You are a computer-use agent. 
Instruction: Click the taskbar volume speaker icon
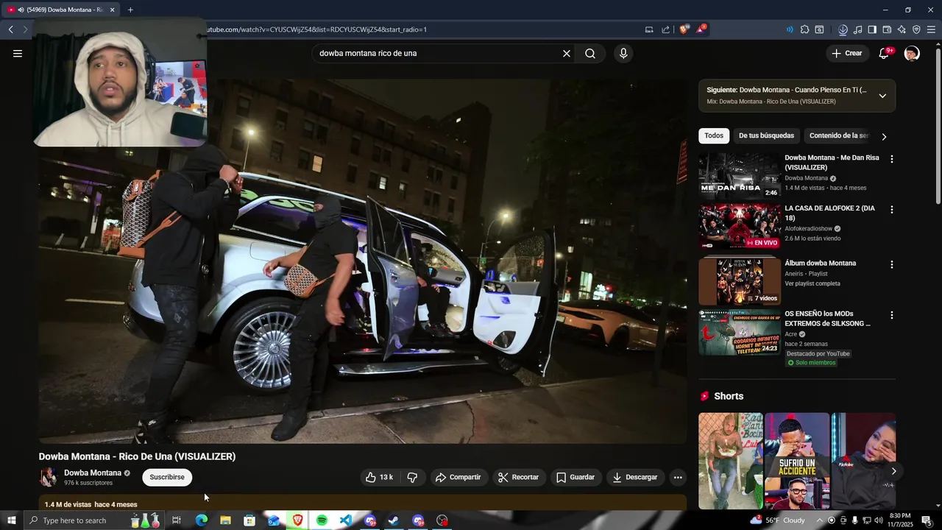879,520
